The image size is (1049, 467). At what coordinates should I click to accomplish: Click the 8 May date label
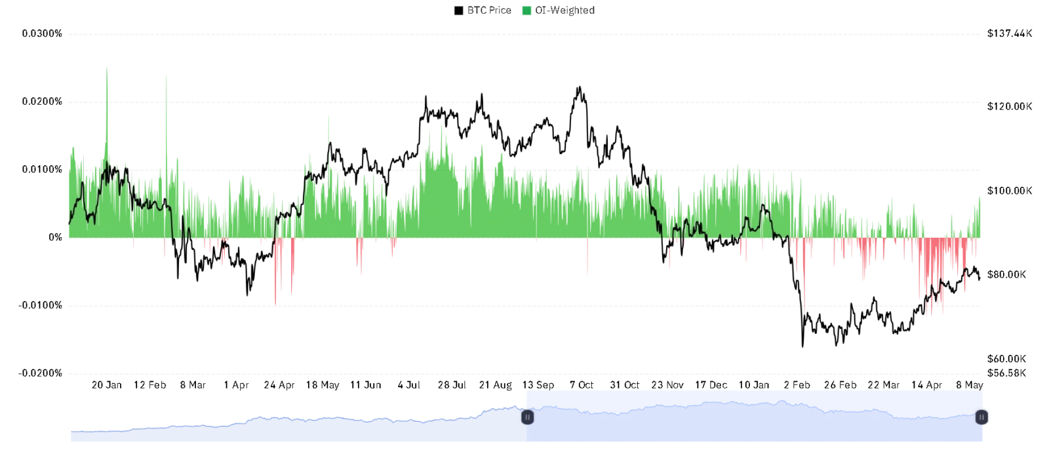(970, 385)
